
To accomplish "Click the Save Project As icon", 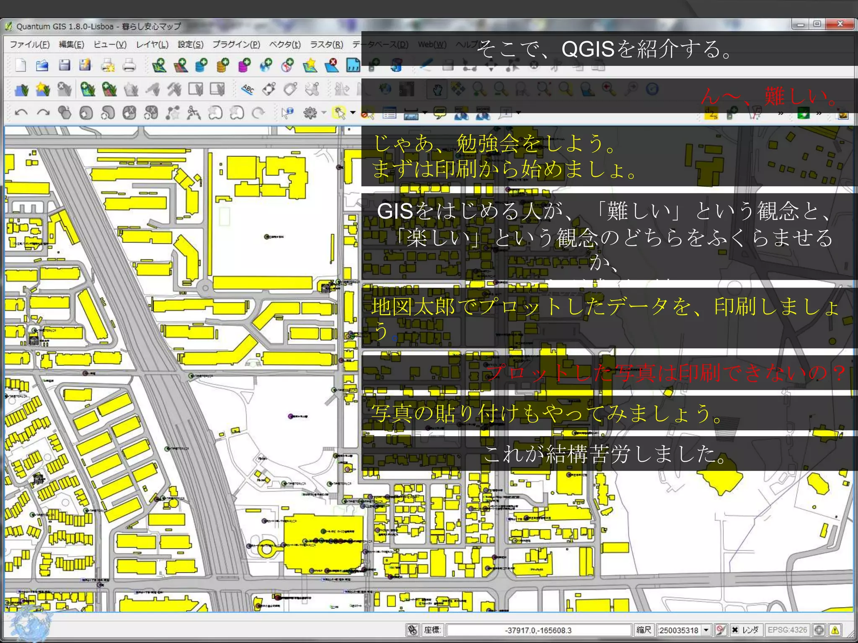I will pyautogui.click(x=85, y=65).
